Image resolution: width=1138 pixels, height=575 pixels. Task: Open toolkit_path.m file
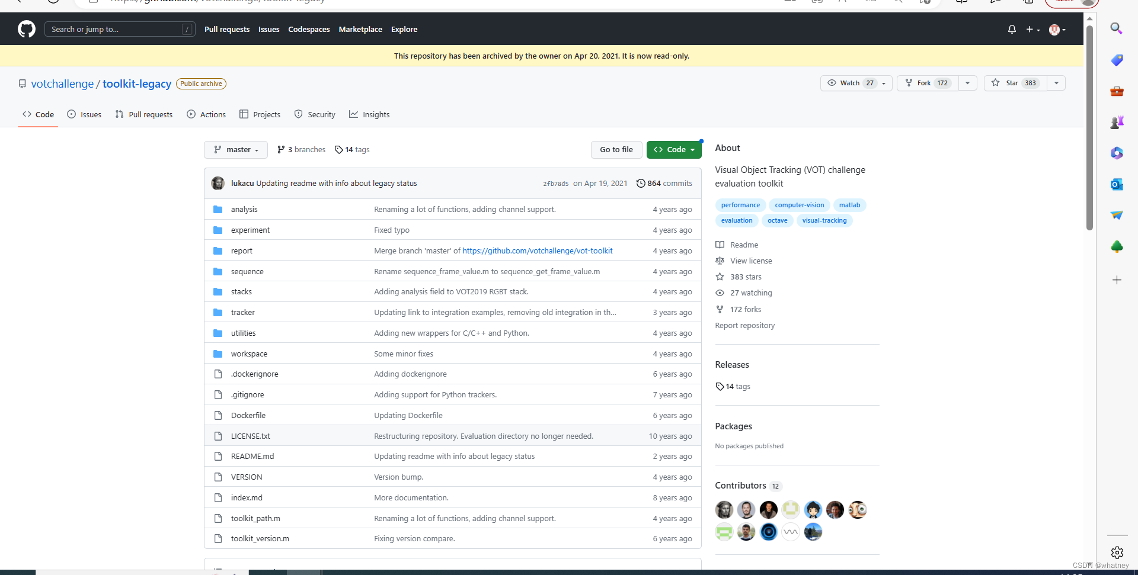pos(255,519)
